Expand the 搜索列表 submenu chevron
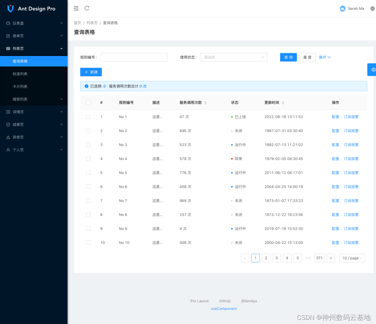This screenshot has height=324, width=376. (61, 99)
